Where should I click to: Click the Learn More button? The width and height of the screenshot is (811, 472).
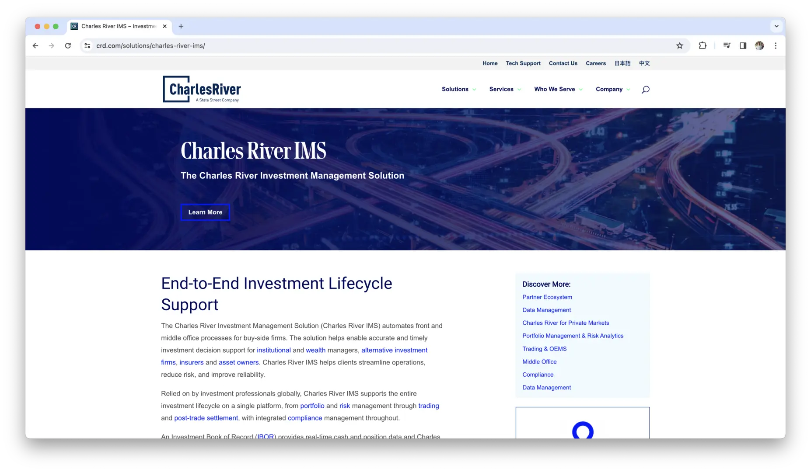205,212
